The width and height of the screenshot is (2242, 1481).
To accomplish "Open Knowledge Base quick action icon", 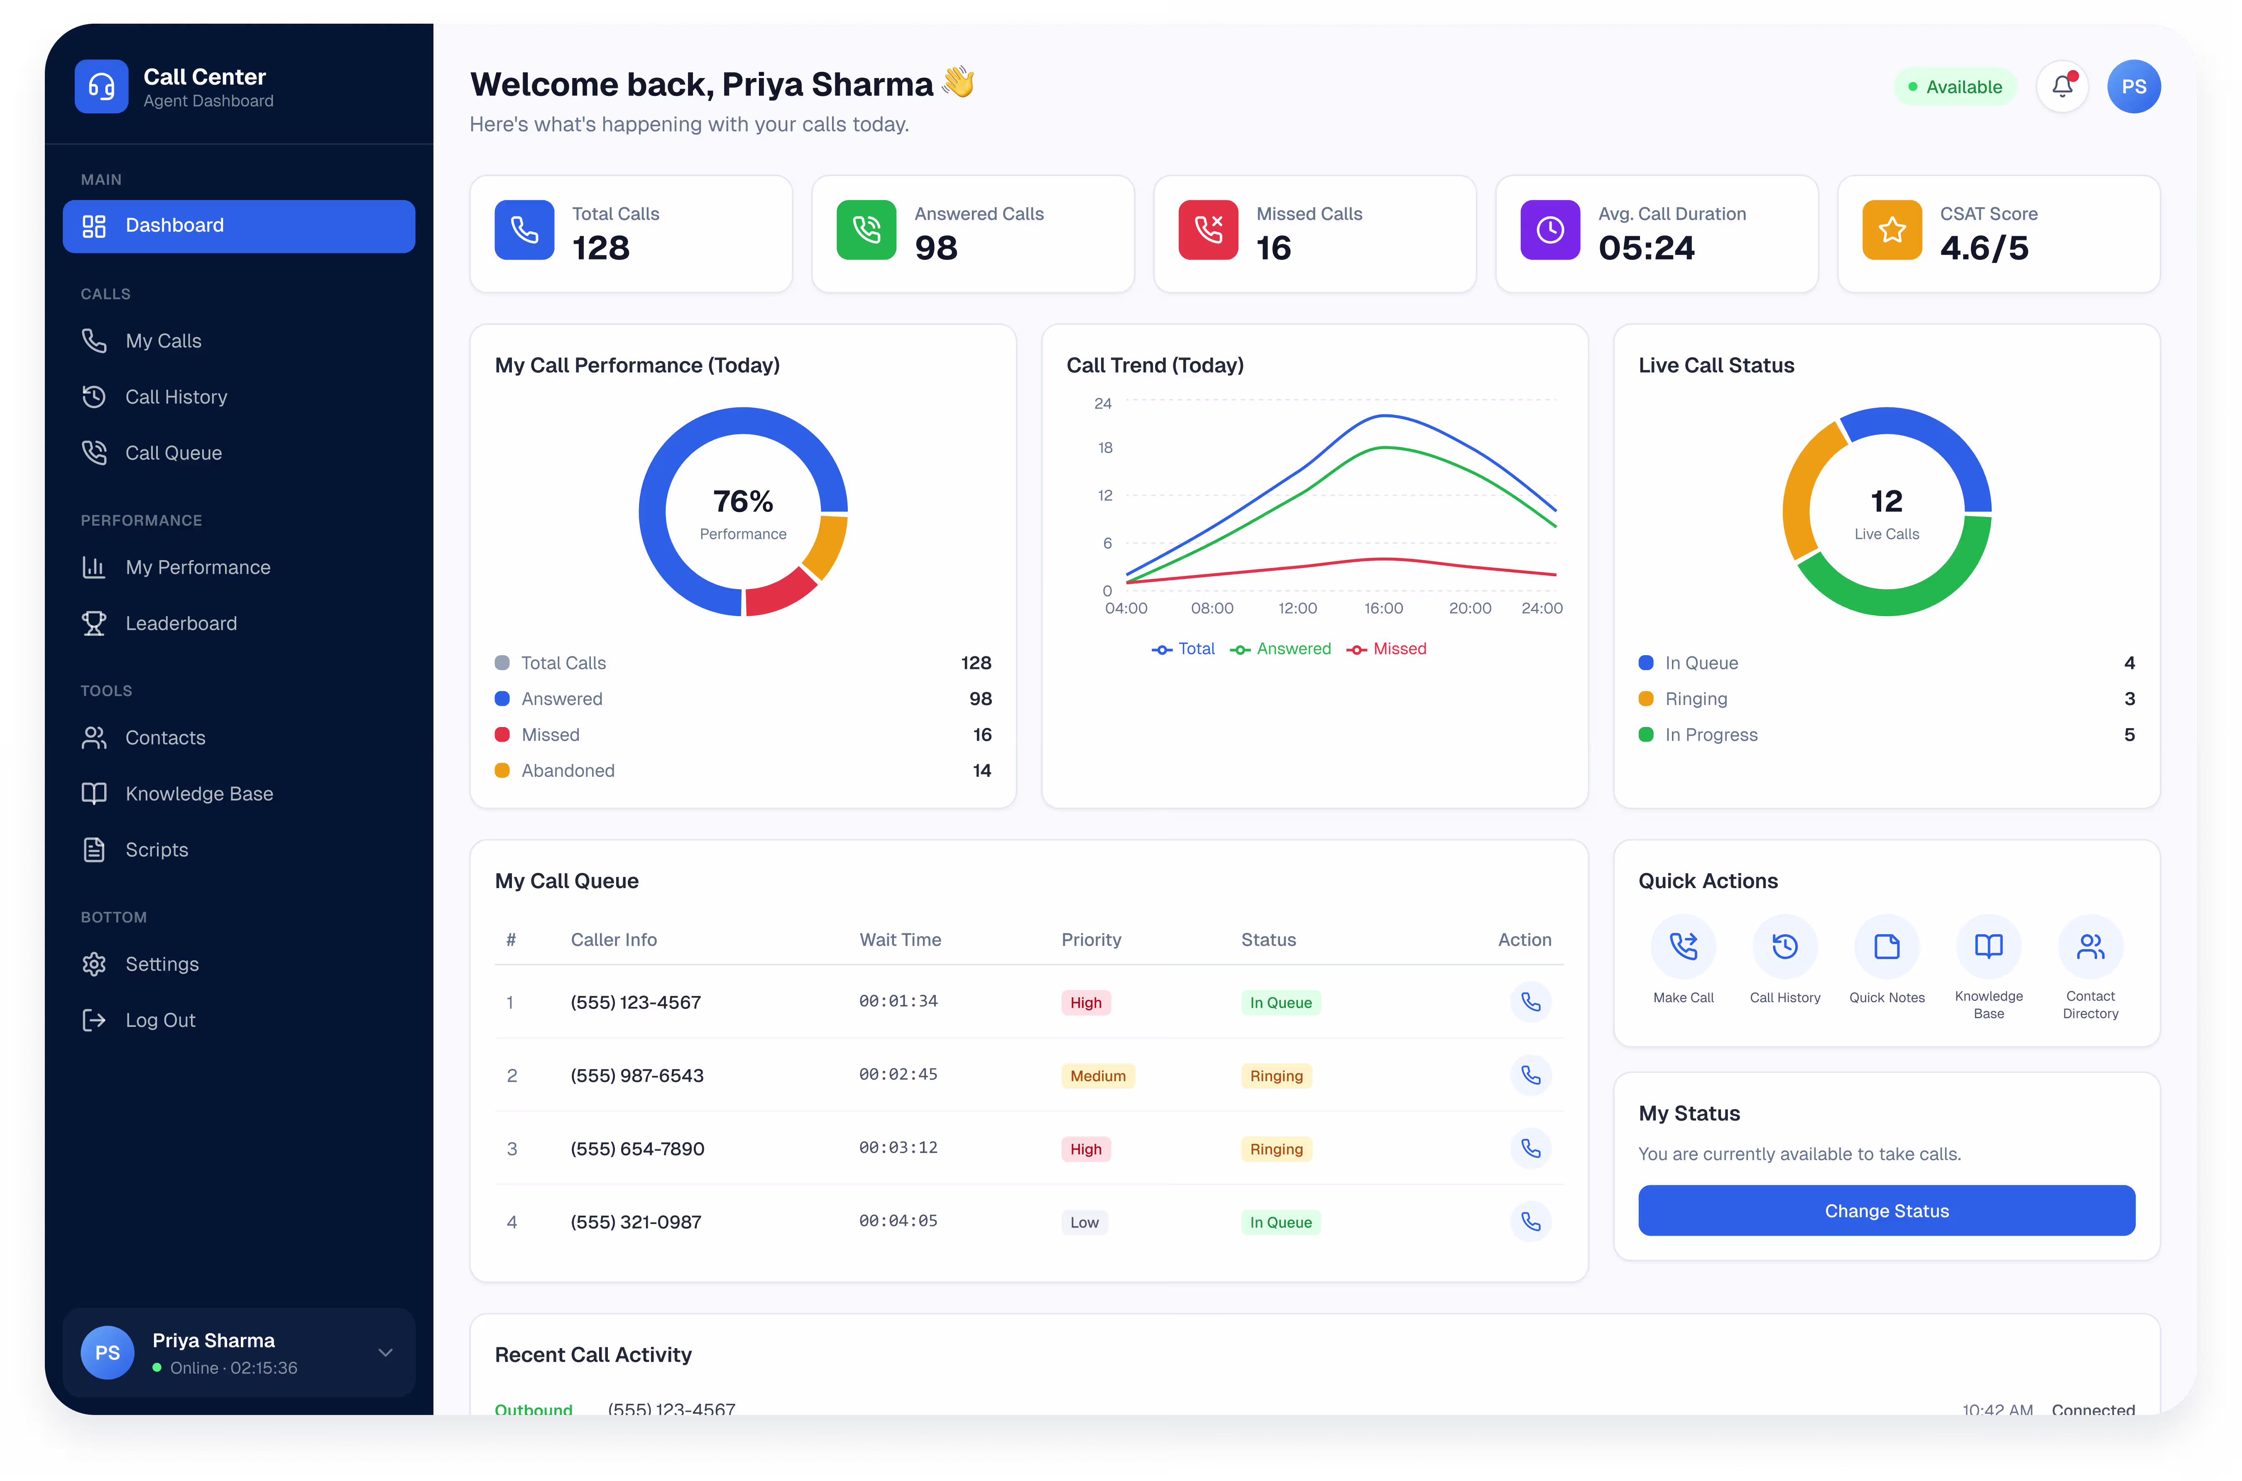I will (1989, 946).
